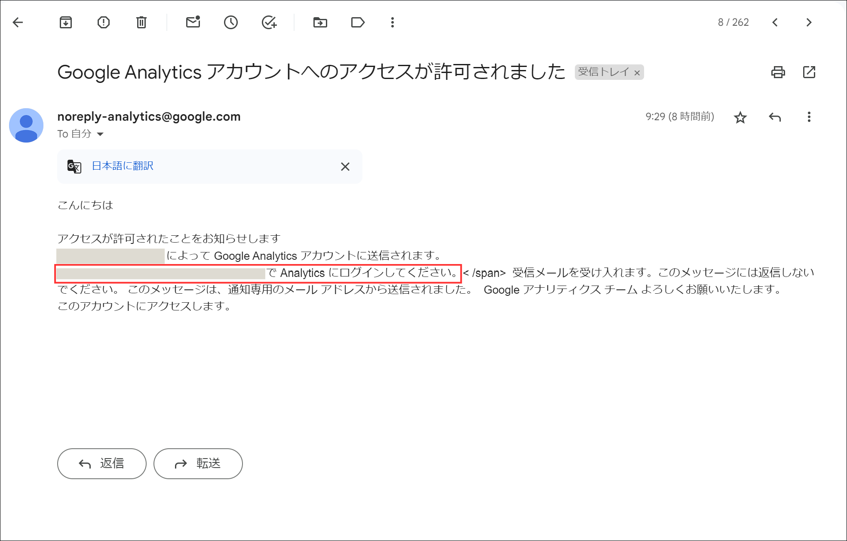The height and width of the screenshot is (541, 847).
Task: Click the こんにちは greeting text
Action: [x=86, y=205]
